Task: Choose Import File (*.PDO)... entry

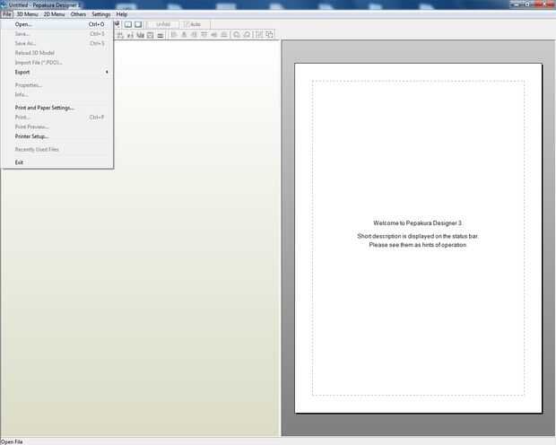Action: pyautogui.click(x=57, y=63)
